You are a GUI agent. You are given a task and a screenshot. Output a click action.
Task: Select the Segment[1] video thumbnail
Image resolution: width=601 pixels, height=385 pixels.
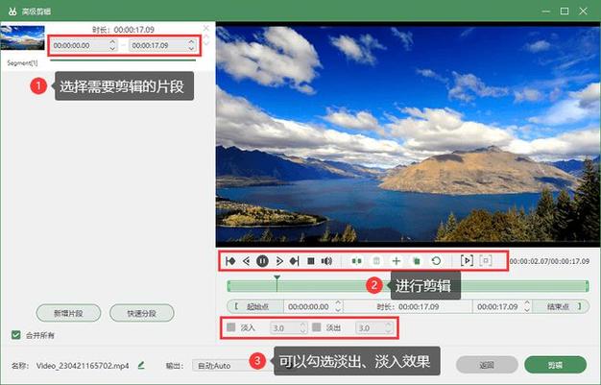[x=23, y=37]
